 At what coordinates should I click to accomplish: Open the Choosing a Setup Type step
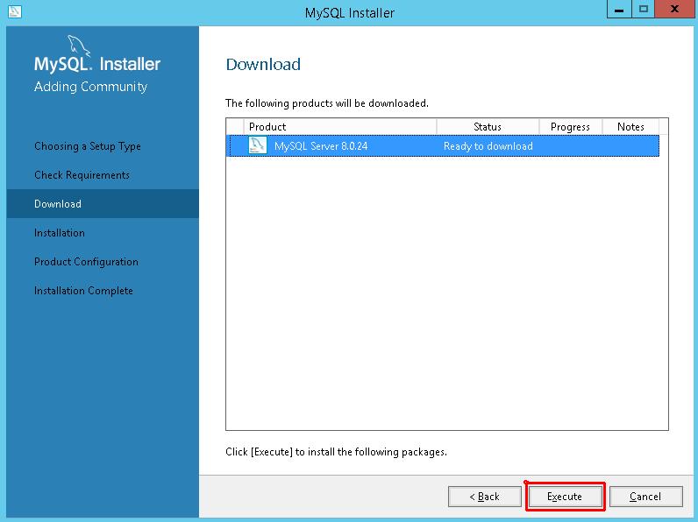click(88, 146)
